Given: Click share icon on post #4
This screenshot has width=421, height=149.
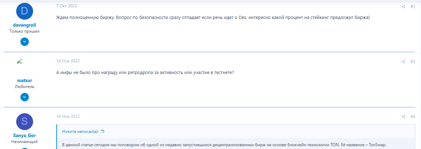Looking at the screenshot, I should pos(403,116).
